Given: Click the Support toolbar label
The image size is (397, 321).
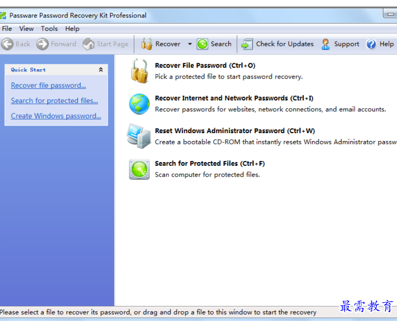Looking at the screenshot, I should 347,44.
